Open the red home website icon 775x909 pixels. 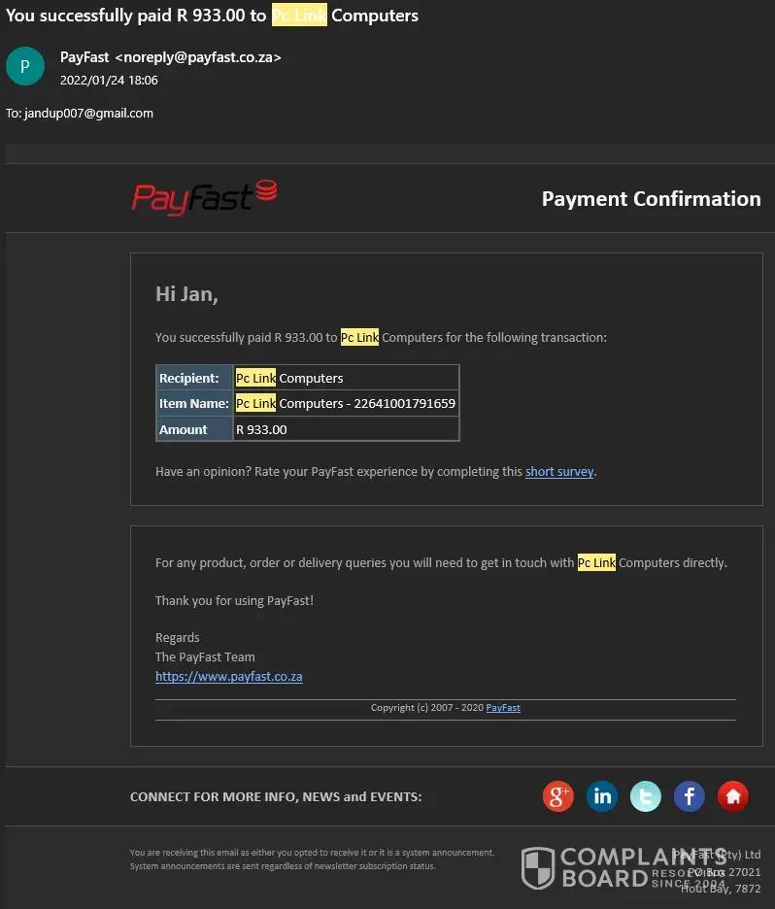[732, 796]
